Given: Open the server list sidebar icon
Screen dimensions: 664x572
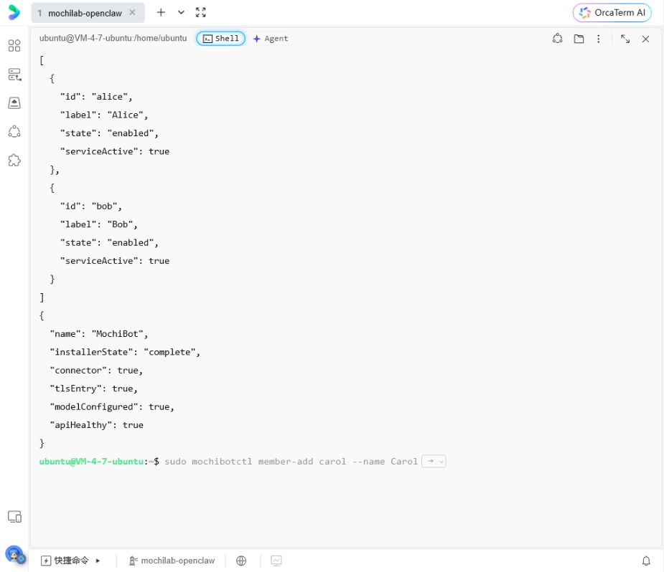Looking at the screenshot, I should (14, 75).
